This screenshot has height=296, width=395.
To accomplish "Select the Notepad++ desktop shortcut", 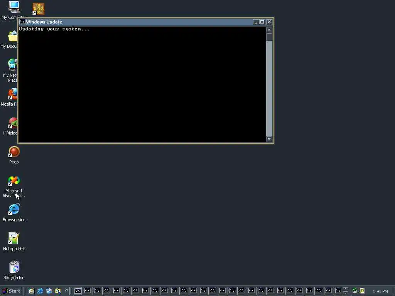I will pyautogui.click(x=14, y=238).
